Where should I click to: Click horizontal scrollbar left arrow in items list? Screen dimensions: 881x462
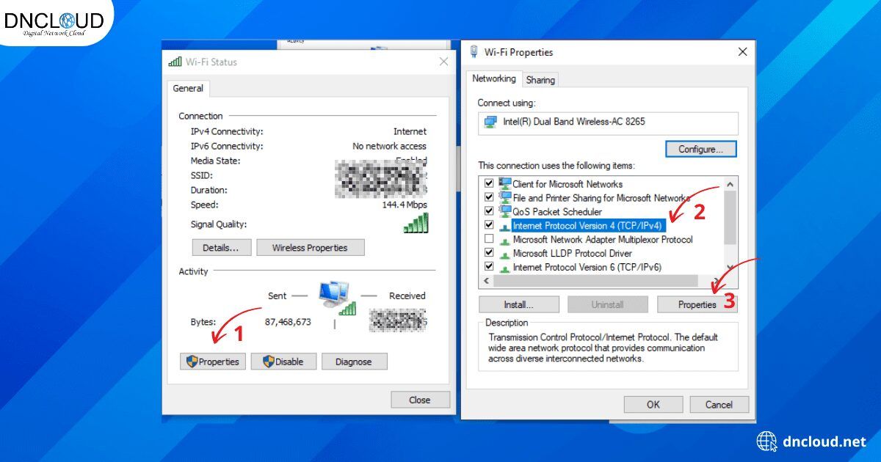[x=486, y=281]
